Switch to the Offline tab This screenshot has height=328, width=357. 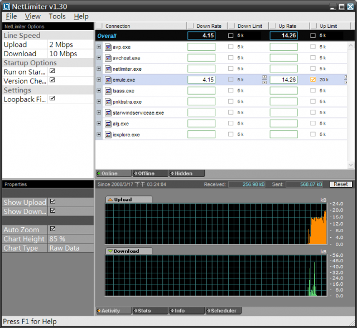[150, 173]
